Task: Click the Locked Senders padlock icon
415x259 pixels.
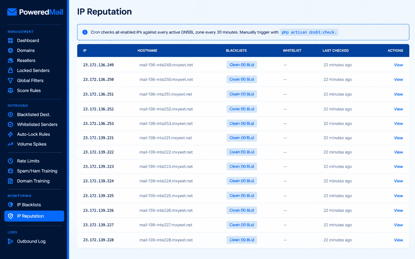Action: coord(10,70)
